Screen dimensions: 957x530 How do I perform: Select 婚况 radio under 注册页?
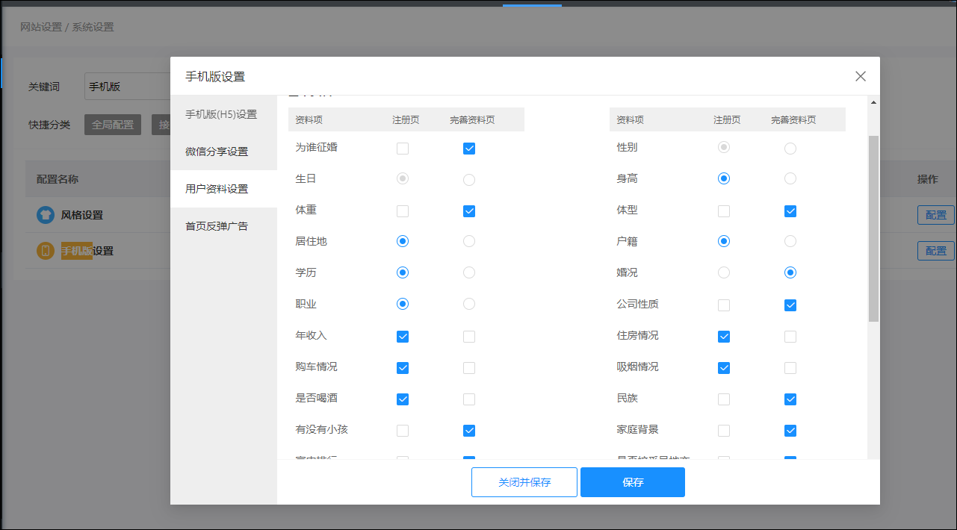[x=724, y=272]
